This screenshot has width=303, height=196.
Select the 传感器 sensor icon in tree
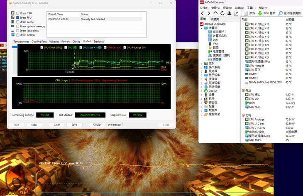[x=210, y=59]
